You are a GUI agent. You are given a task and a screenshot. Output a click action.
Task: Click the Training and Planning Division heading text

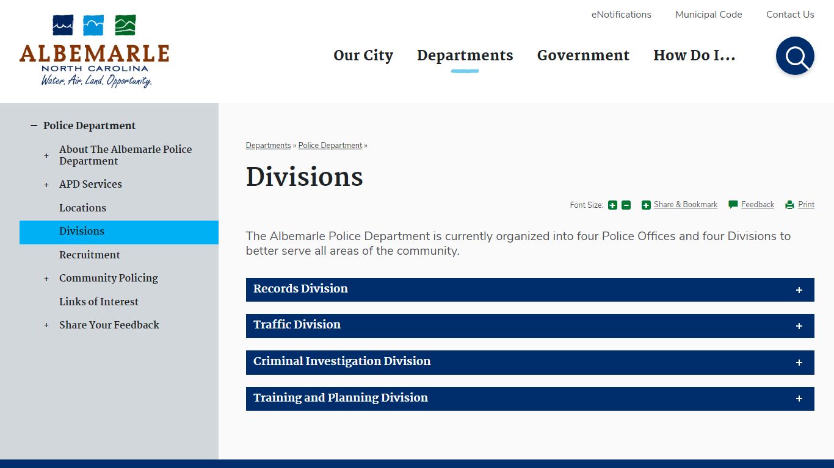coord(341,398)
